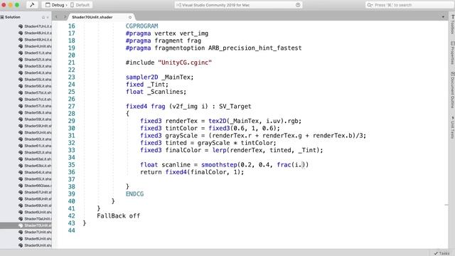The image size is (455, 256).
Task: Open the Document Outline side pad
Action: click(x=452, y=90)
